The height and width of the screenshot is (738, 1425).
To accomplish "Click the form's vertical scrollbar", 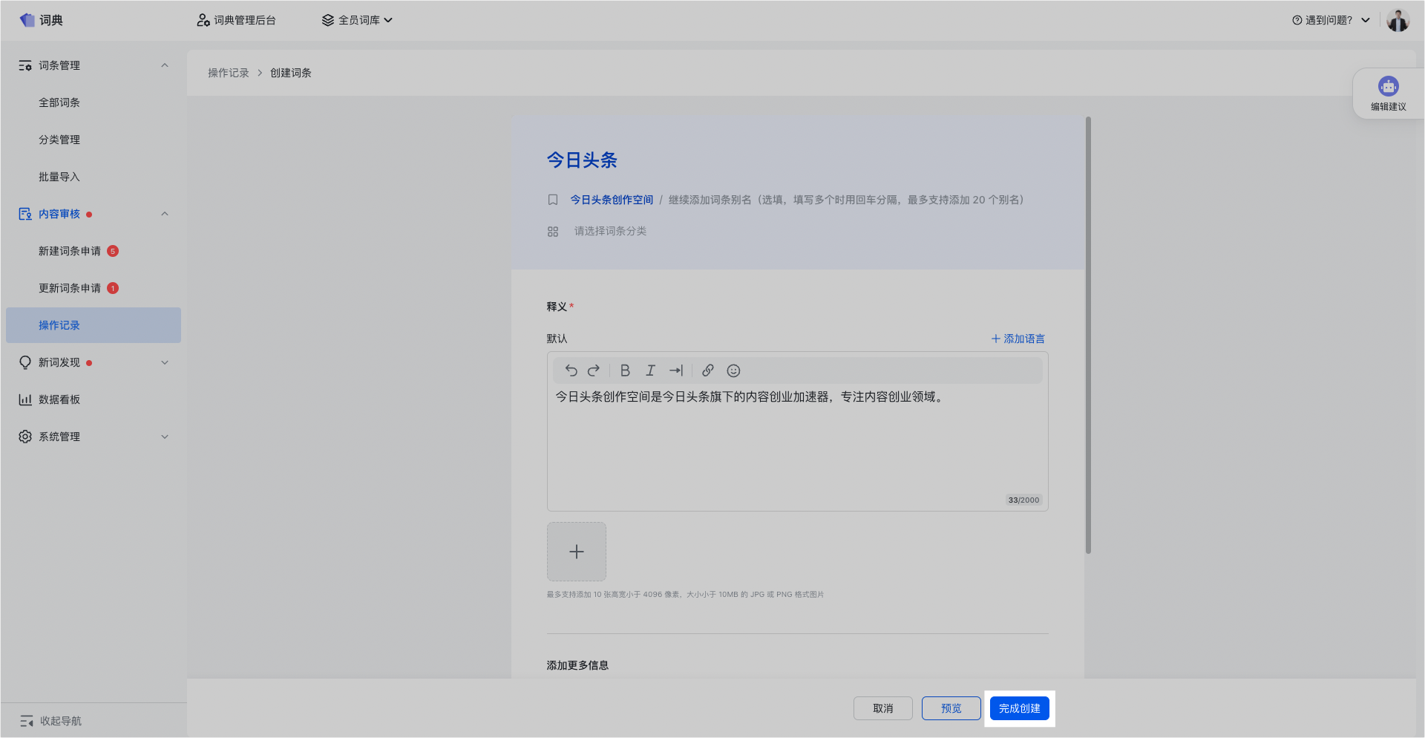I will tap(1088, 334).
